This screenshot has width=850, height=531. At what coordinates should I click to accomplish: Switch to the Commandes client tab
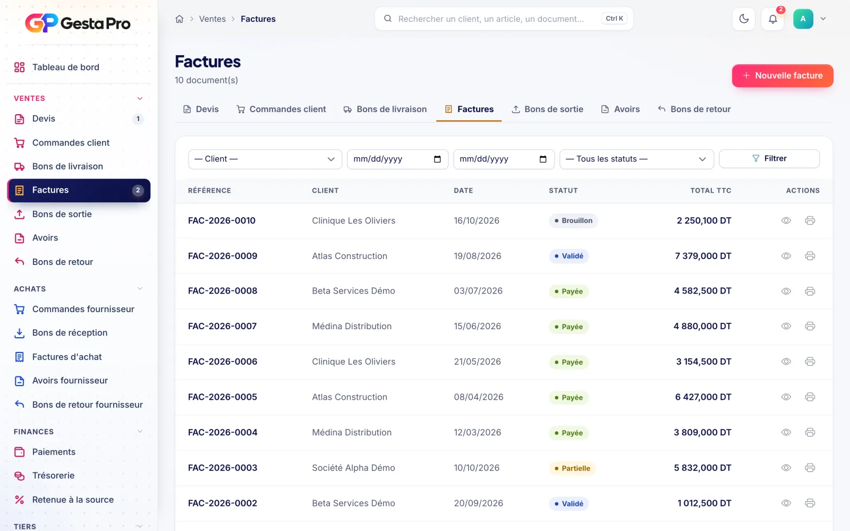(x=281, y=109)
